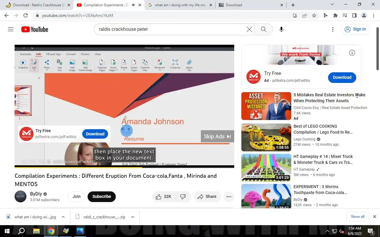Click the Download button in the sidebar ad card
The width and height of the screenshot is (380, 237).
click(342, 77)
